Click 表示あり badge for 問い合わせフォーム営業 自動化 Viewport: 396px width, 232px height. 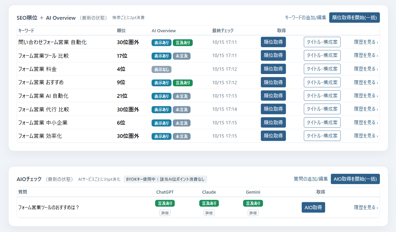coord(161,42)
